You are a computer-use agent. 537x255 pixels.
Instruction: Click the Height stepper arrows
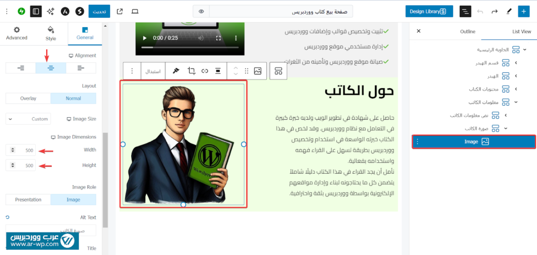click(x=13, y=165)
